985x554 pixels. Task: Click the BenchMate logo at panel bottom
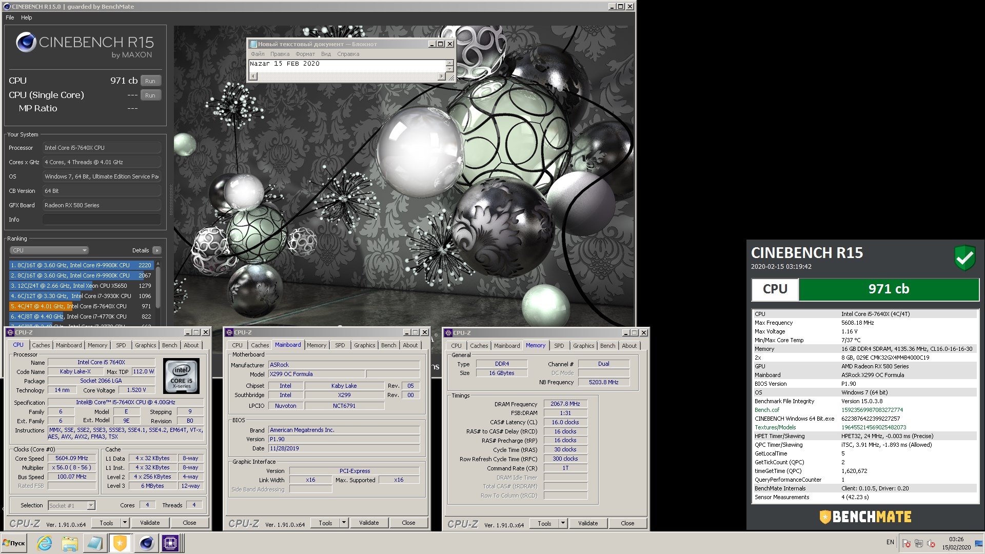click(865, 517)
